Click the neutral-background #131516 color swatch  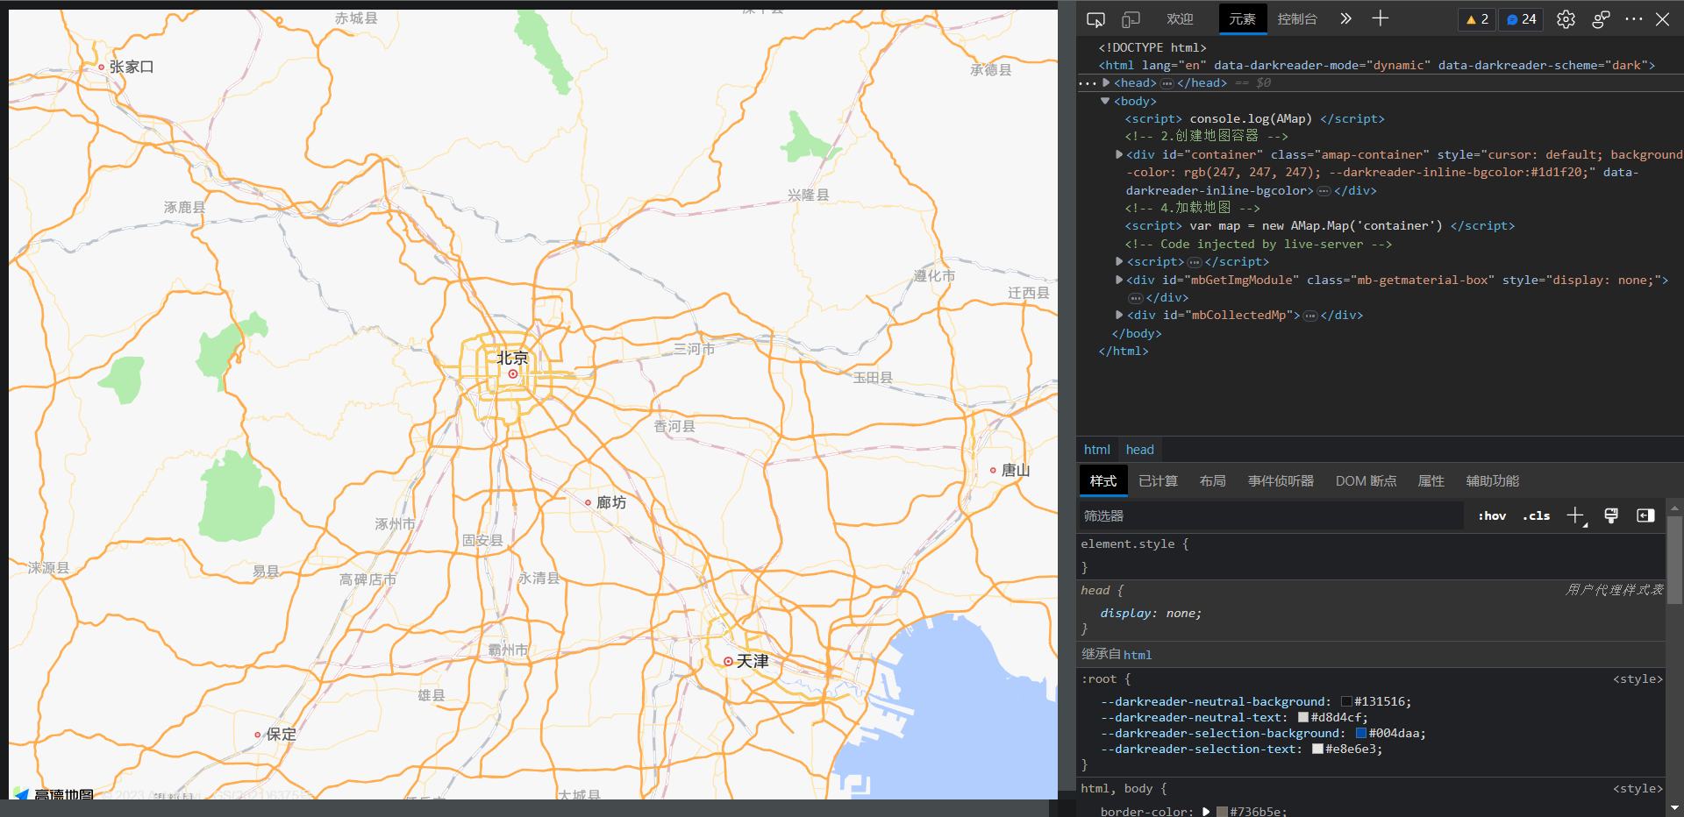coord(1346,701)
